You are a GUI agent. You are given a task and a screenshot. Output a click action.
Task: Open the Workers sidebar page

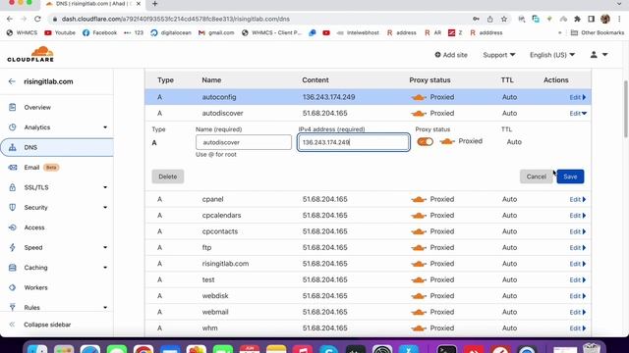35,287
